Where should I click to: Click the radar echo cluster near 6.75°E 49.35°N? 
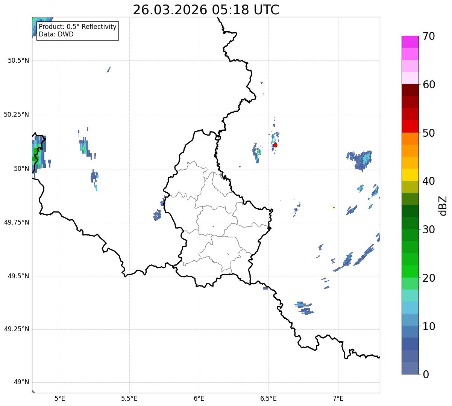pos(304,308)
